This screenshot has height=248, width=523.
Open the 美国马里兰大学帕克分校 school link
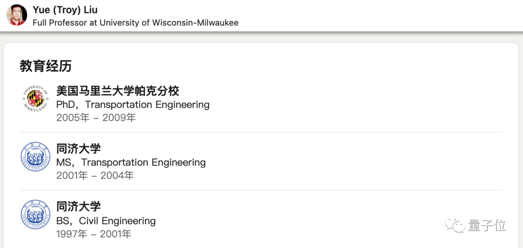pos(118,91)
